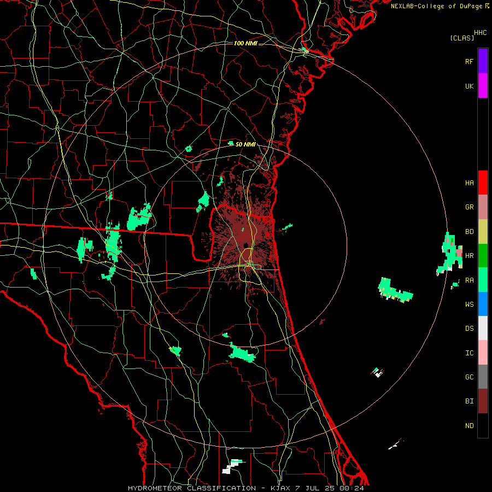492x492 pixels.
Task: Click the purple RF legend color swatch
Action: coord(483,61)
